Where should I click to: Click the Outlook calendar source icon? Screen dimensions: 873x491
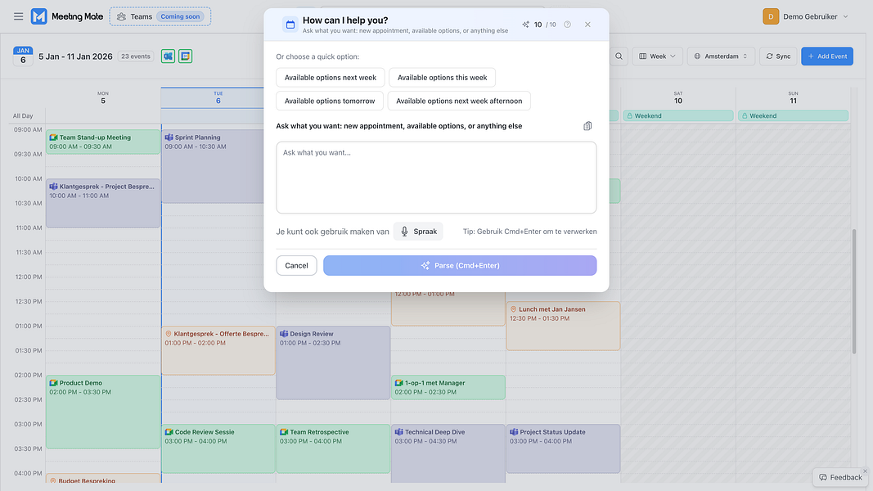[x=168, y=56]
